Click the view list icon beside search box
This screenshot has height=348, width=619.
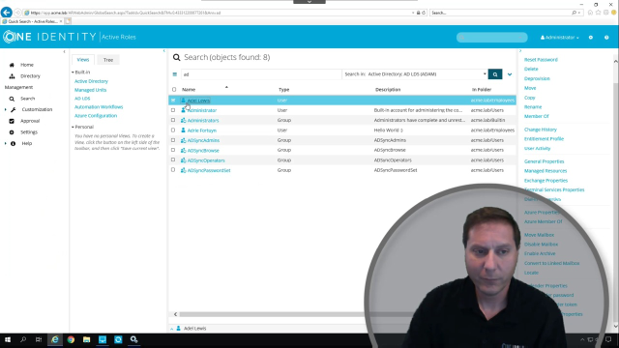point(175,74)
